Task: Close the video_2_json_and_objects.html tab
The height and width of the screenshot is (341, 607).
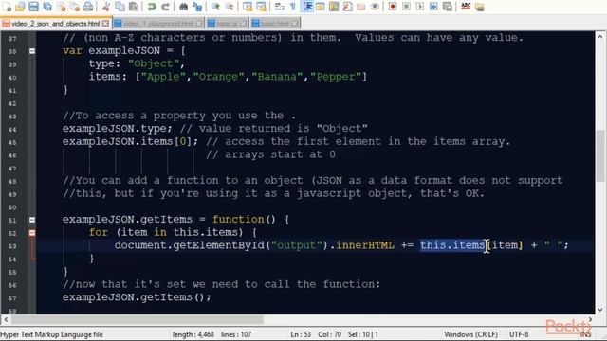Action: [x=105, y=24]
